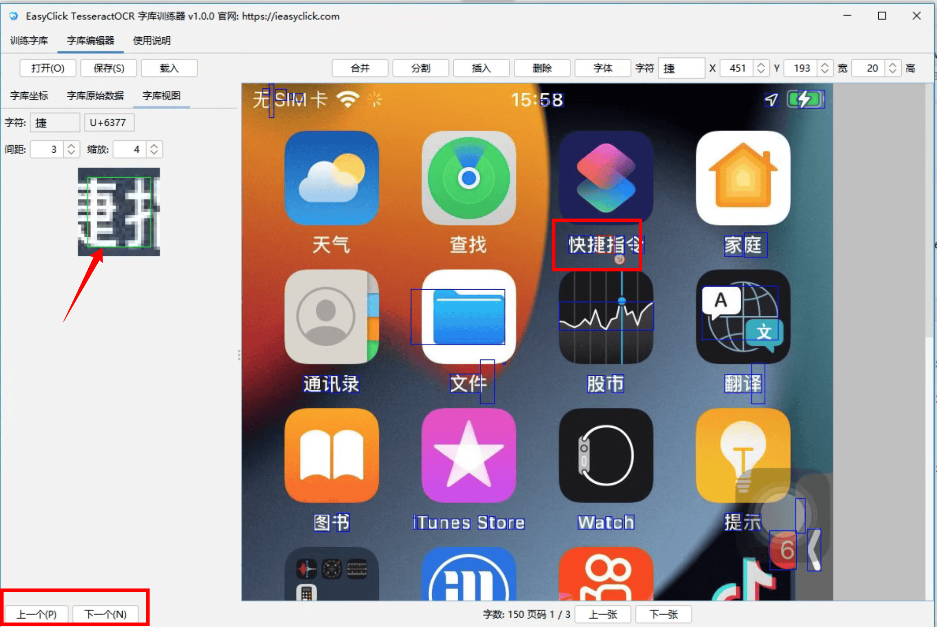Click the 合并 merge button

(x=360, y=68)
